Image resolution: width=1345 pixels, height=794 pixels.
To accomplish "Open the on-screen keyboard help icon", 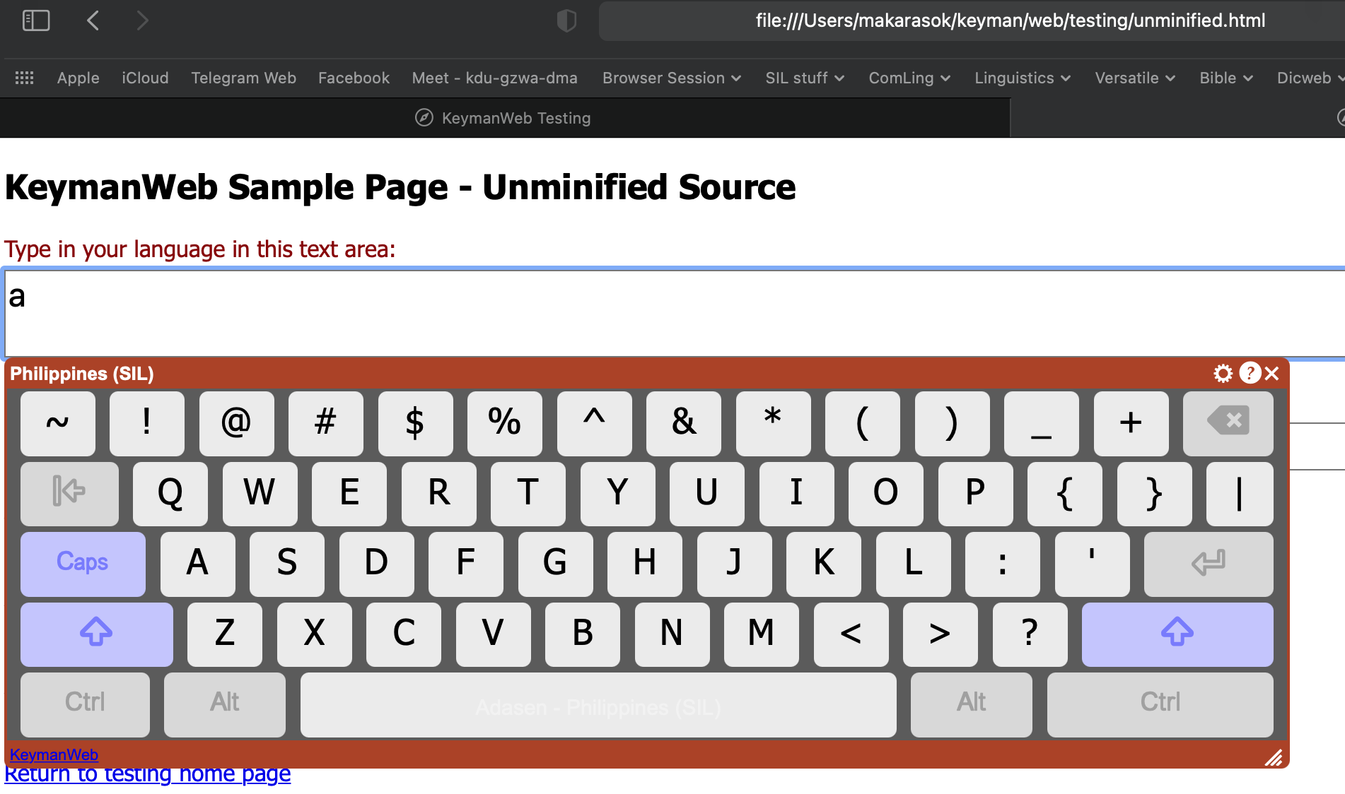I will pyautogui.click(x=1250, y=373).
